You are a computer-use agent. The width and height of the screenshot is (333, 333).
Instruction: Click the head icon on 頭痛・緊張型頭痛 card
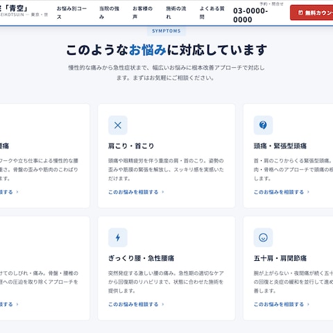click(x=263, y=125)
